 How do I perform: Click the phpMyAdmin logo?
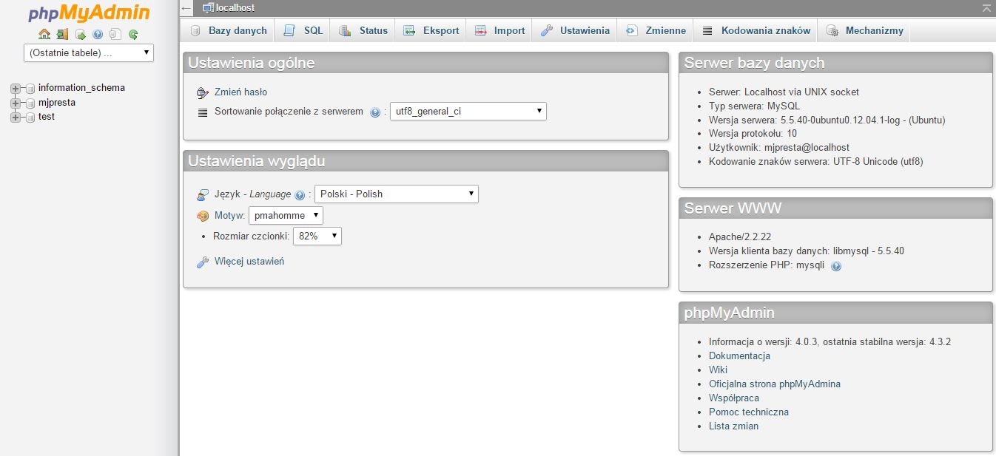(89, 13)
